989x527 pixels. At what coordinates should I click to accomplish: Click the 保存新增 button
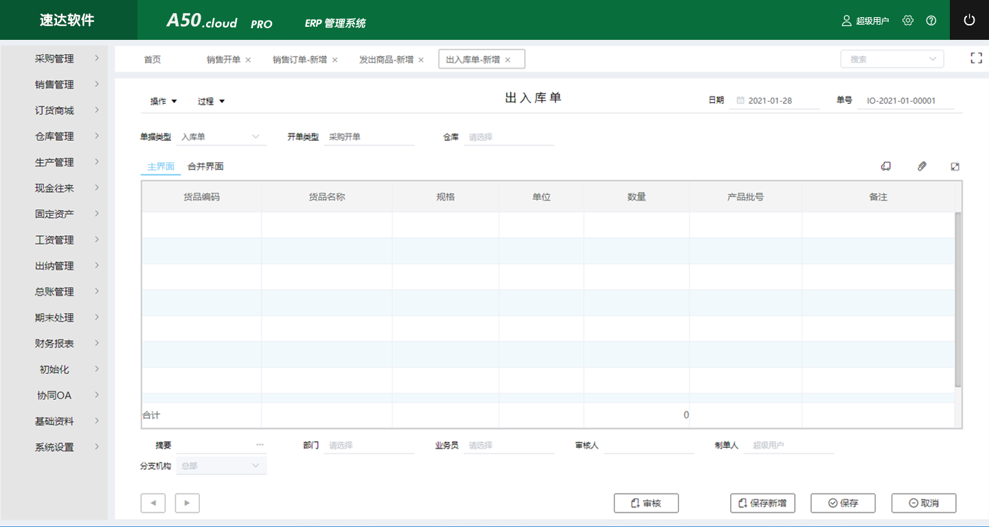tap(762, 503)
